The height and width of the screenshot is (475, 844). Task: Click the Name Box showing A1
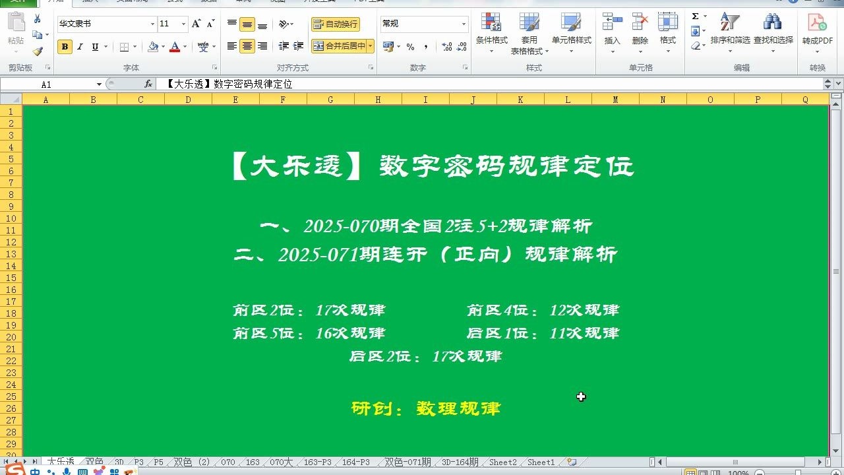point(46,84)
